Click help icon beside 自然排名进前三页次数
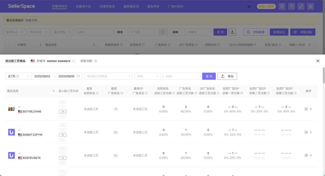 tap(174, 93)
